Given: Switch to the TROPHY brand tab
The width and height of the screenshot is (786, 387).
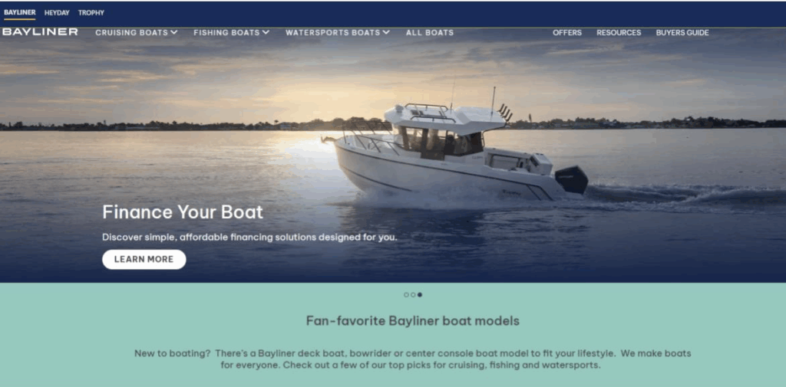Looking at the screenshot, I should (91, 13).
